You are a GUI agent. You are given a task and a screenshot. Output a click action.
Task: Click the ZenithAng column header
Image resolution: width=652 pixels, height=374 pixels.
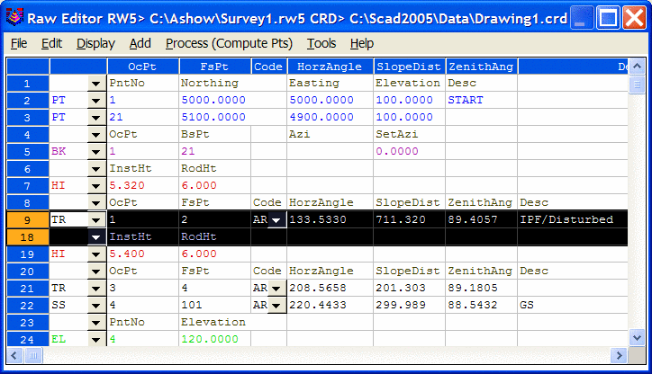coord(482,67)
